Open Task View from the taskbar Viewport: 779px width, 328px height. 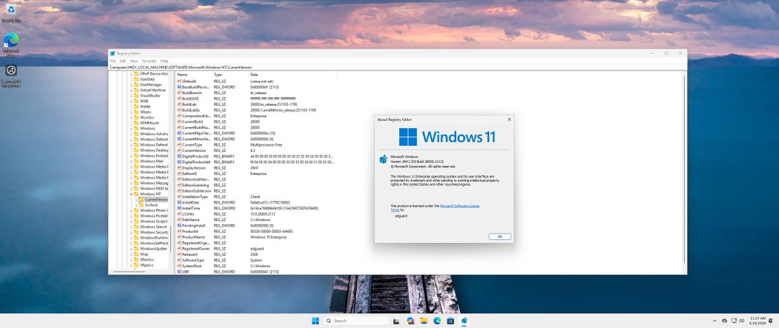396,321
